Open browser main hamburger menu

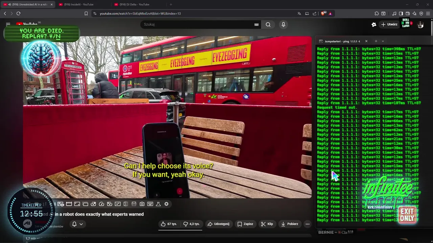(428, 13)
